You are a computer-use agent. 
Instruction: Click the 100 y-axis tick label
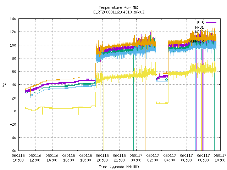click(13, 45)
